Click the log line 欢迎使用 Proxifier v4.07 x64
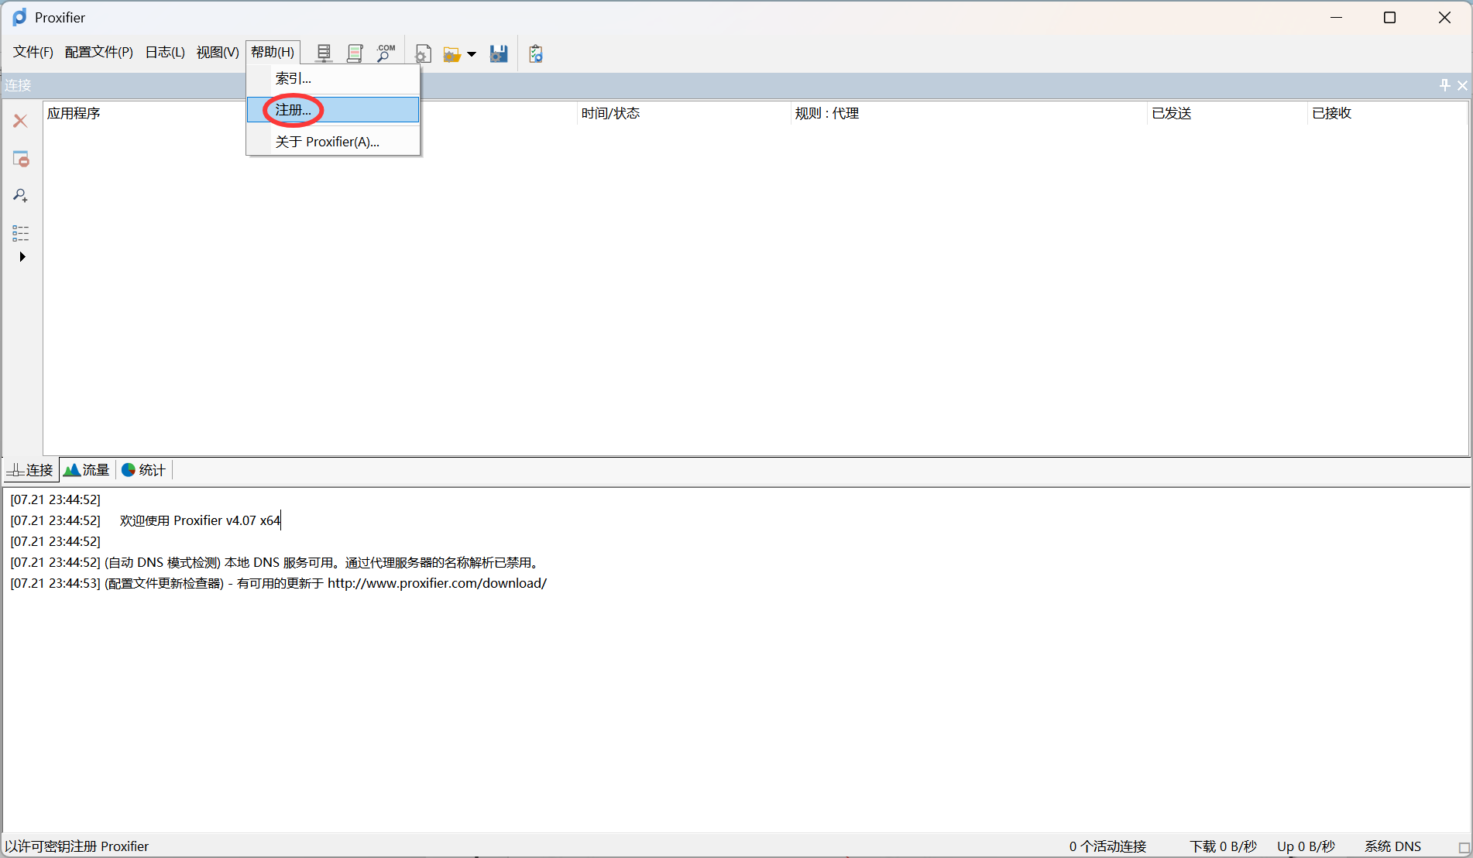 point(146,520)
